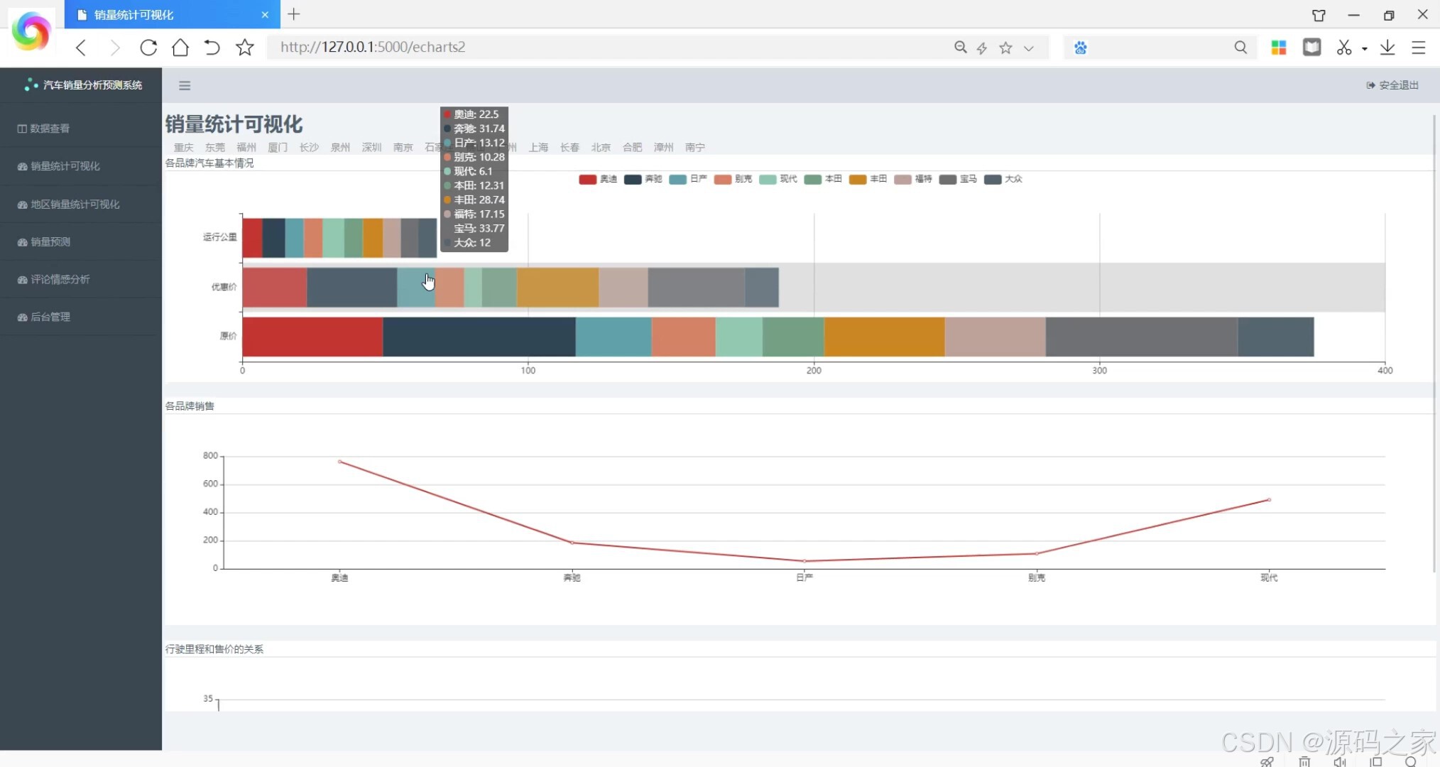This screenshot has width=1440, height=767.
Task: Toggle 宝马 legend series
Action: 958,179
